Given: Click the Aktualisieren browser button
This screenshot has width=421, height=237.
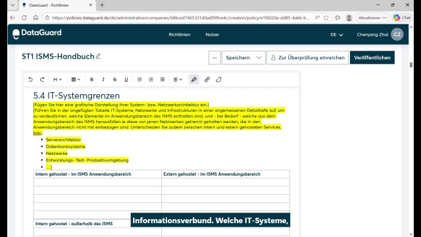Looking at the screenshot, I should 372,18.
